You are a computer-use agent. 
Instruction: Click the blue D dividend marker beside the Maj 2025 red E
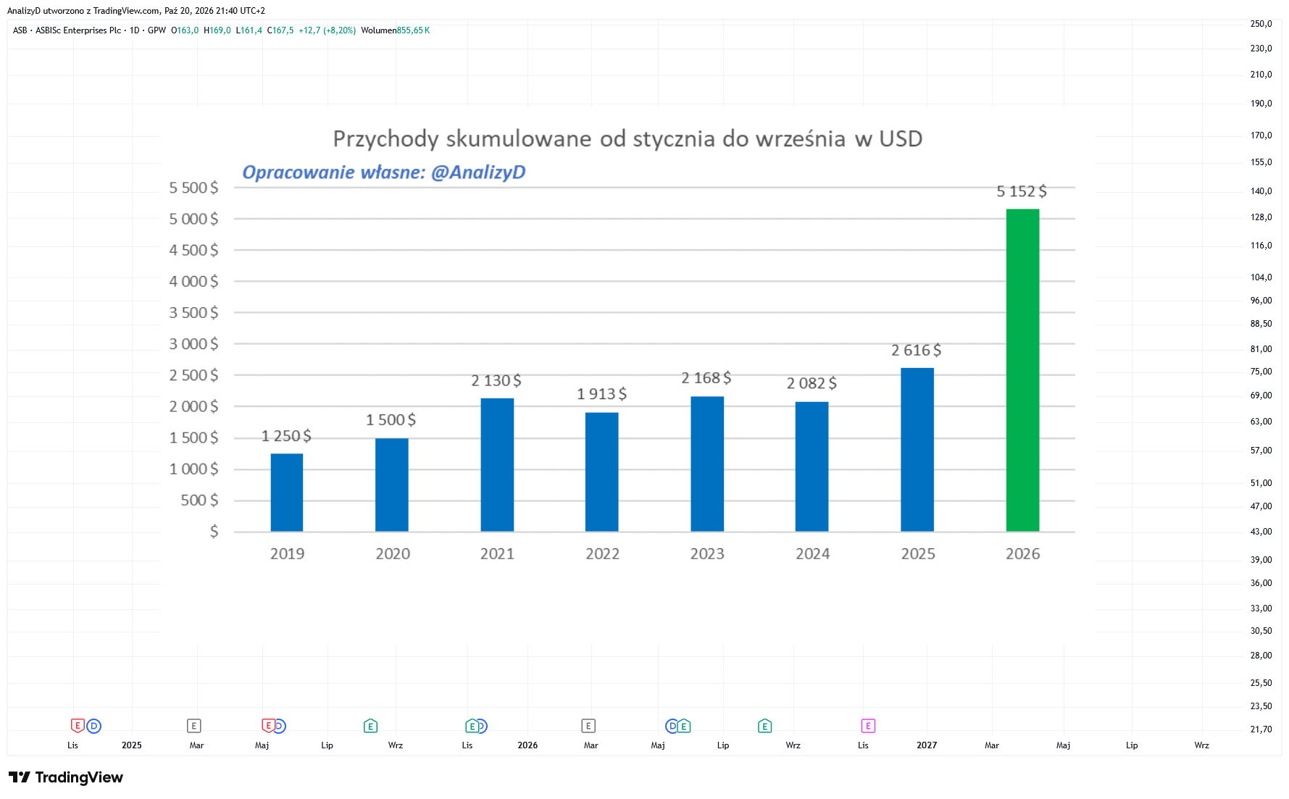tap(280, 726)
